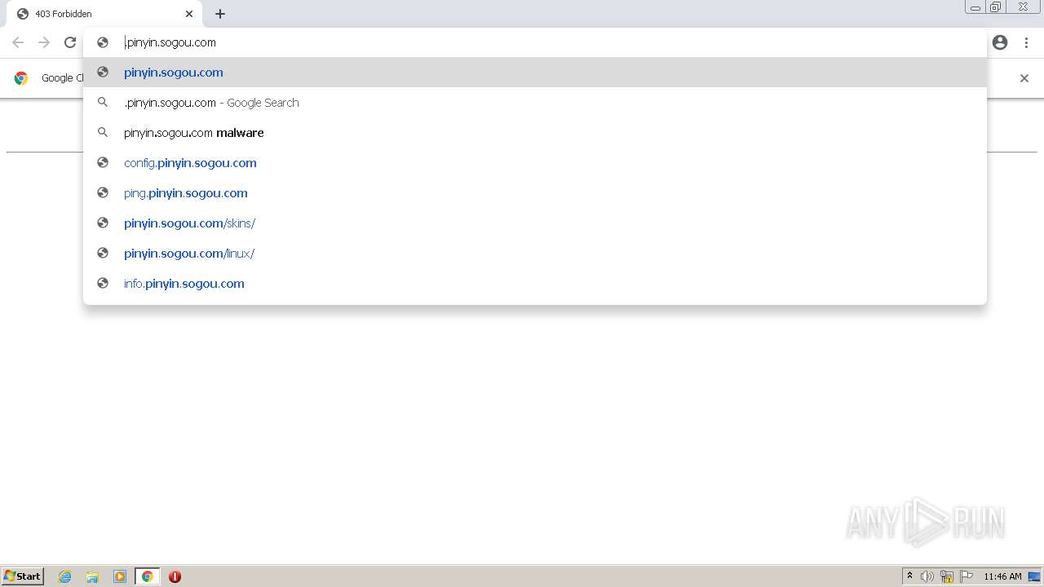Click the Show desktop button

[x=1034, y=576]
